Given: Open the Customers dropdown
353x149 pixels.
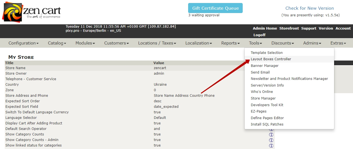Looking at the screenshot, I should 116,43.
